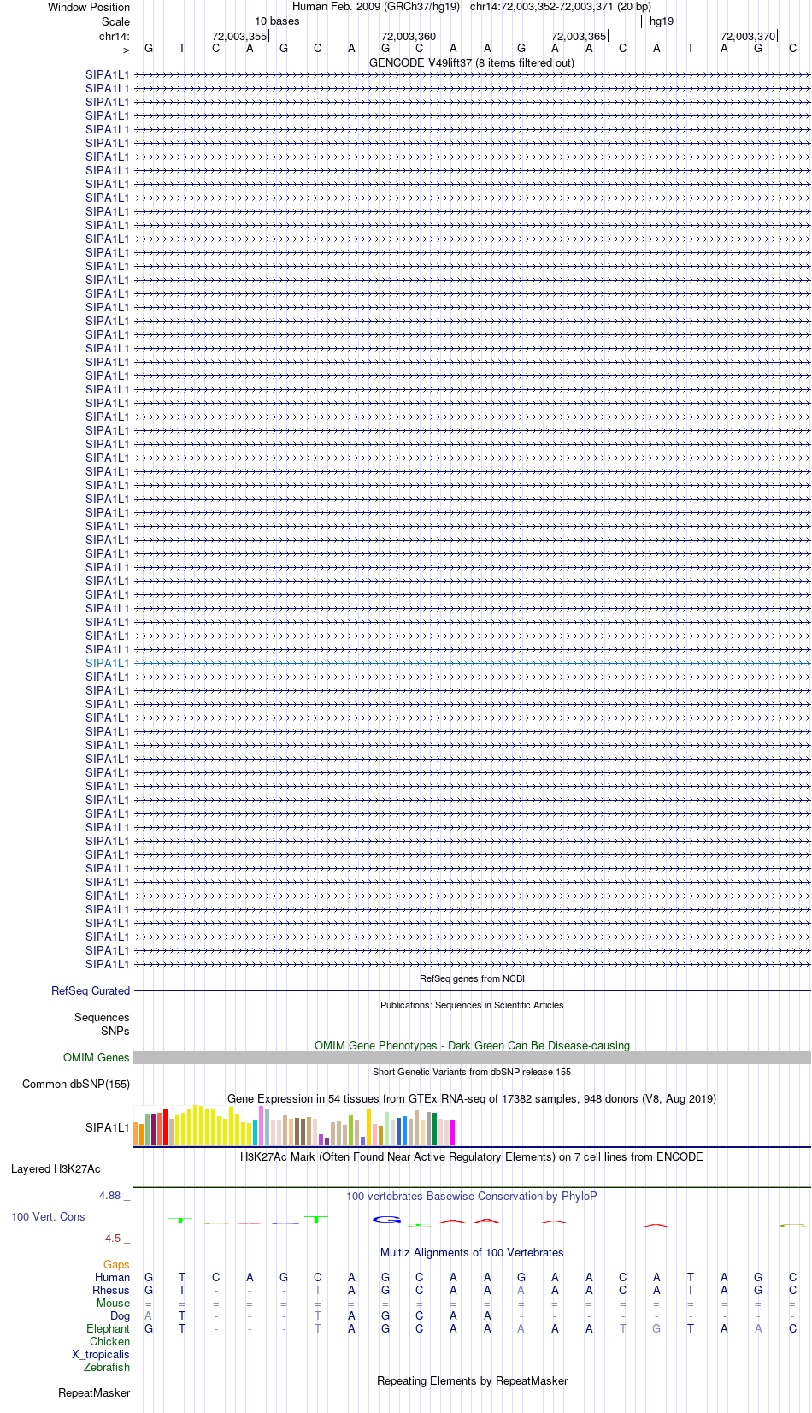Click position marker 72,003,370
Viewport: 812px width, 1413px height.
point(748,36)
